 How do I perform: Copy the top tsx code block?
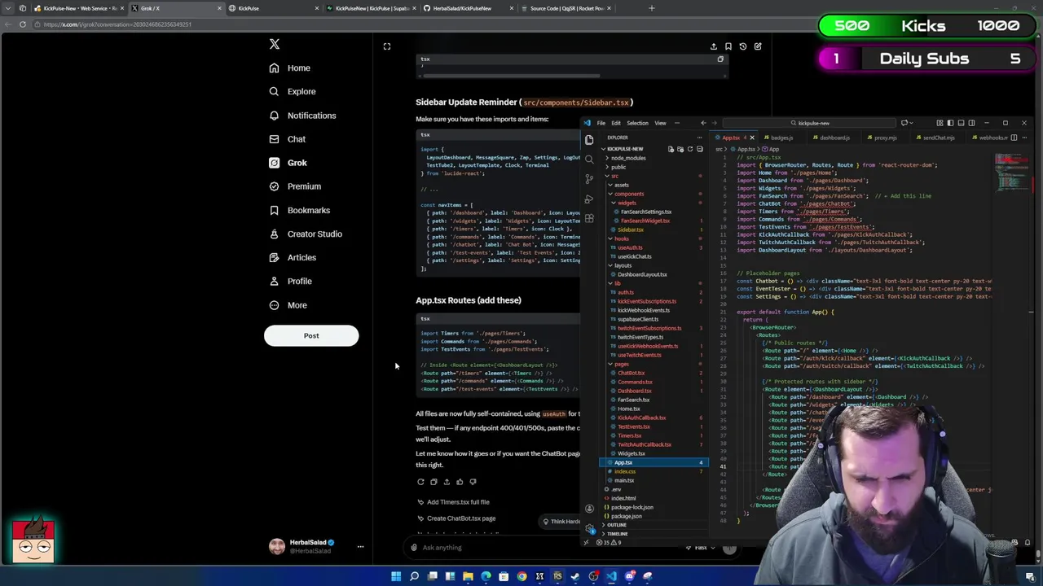coord(720,59)
